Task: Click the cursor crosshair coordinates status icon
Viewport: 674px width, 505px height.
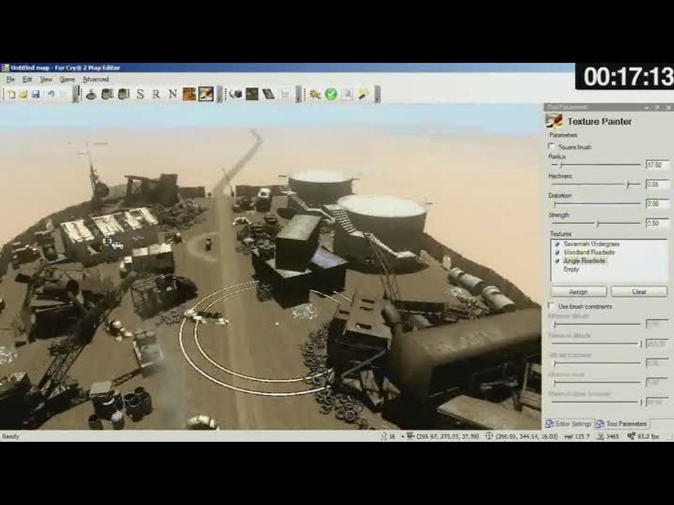Action: pyautogui.click(x=489, y=436)
